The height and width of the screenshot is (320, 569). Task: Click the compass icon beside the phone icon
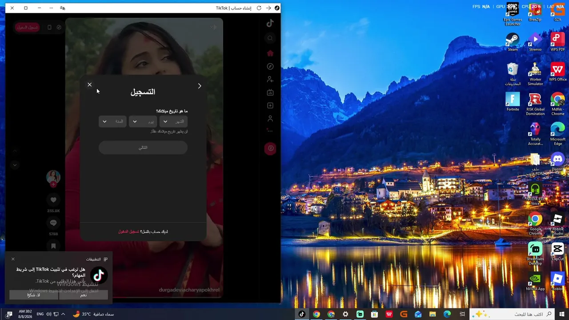coord(59,27)
